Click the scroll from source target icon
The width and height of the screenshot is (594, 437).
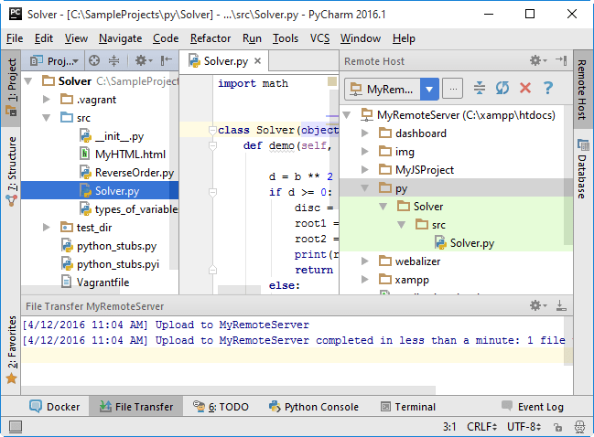pos(92,61)
